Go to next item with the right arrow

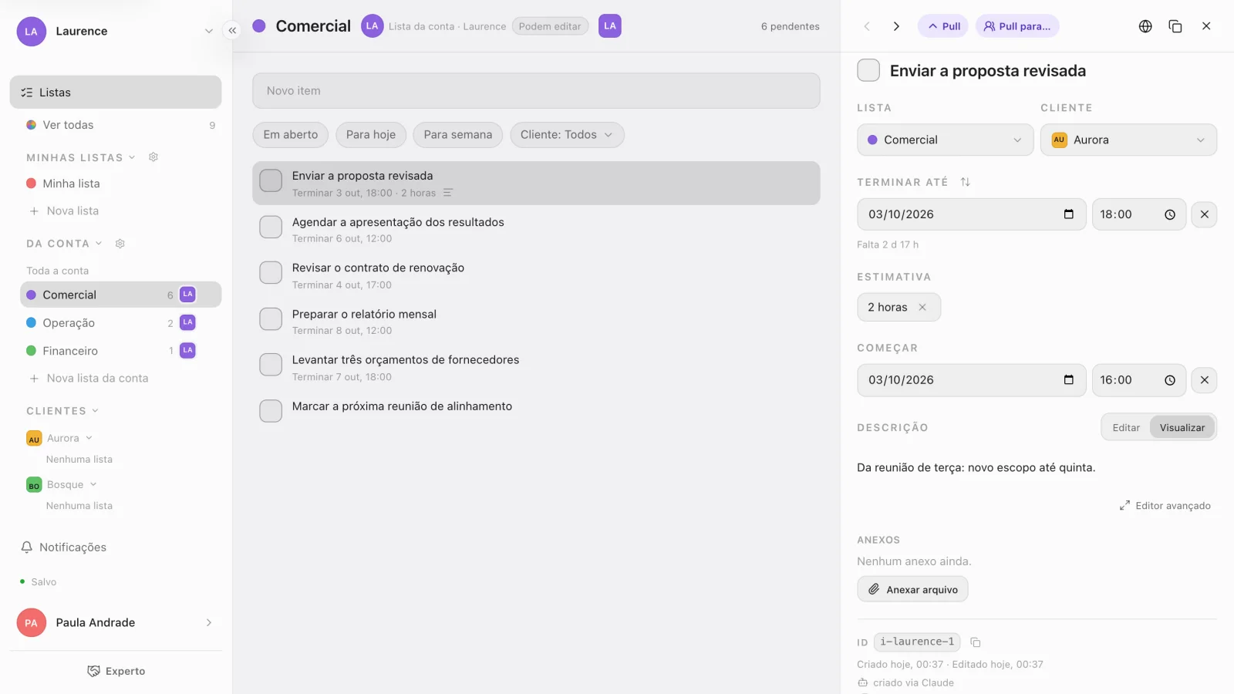coord(896,26)
